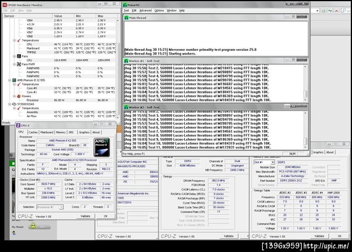Screen dimensions: 352x252
Task: Click the HWMonitor scroll down arrow
Action: (117, 118)
